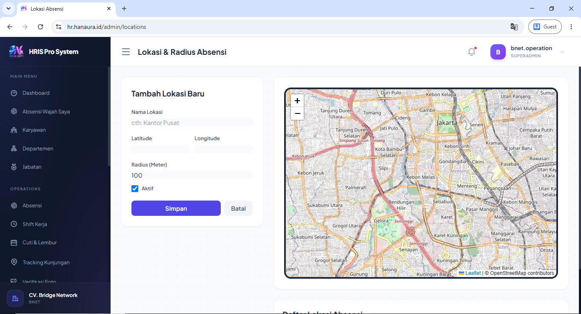
Task: Click the Jakarta label on the map
Action: (447, 123)
